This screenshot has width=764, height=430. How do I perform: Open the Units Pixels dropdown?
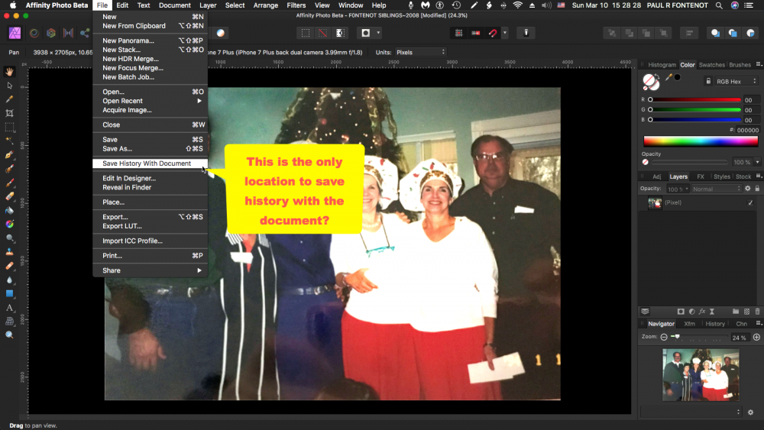pyautogui.click(x=419, y=52)
